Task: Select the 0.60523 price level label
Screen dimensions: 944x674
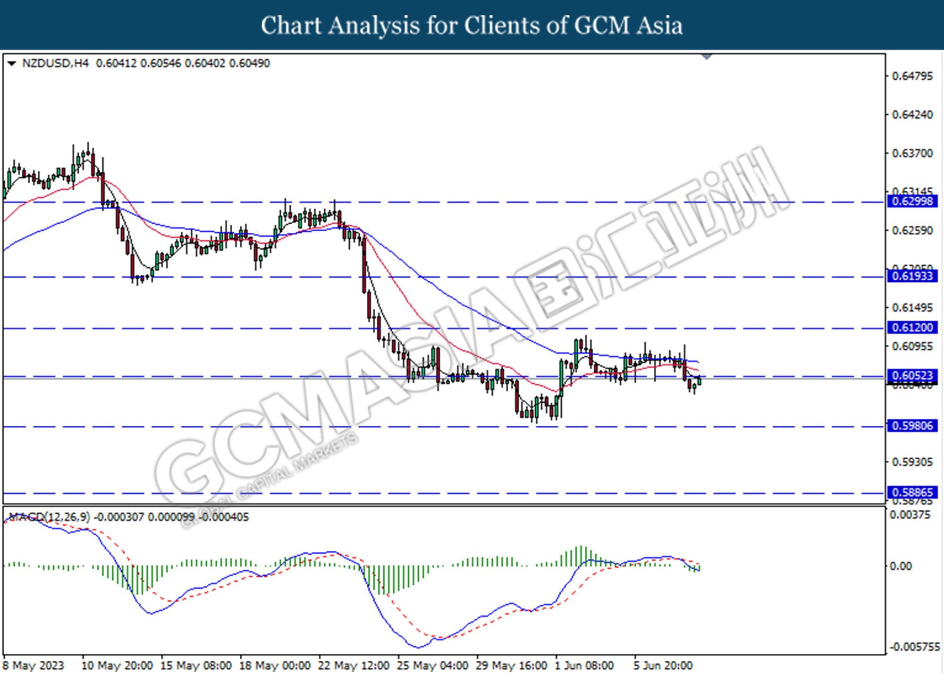Action: [912, 376]
